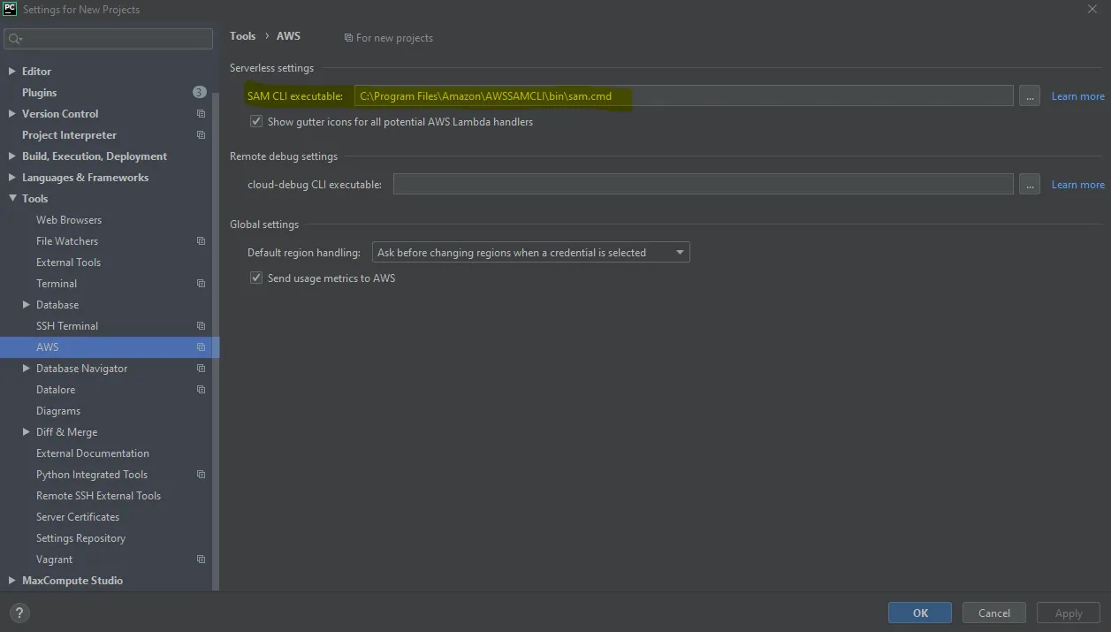Click the cloud-debug CLI executable field
The width and height of the screenshot is (1111, 632).
703,184
